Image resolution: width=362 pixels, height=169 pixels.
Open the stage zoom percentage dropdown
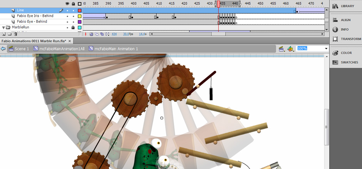[x=326, y=49]
